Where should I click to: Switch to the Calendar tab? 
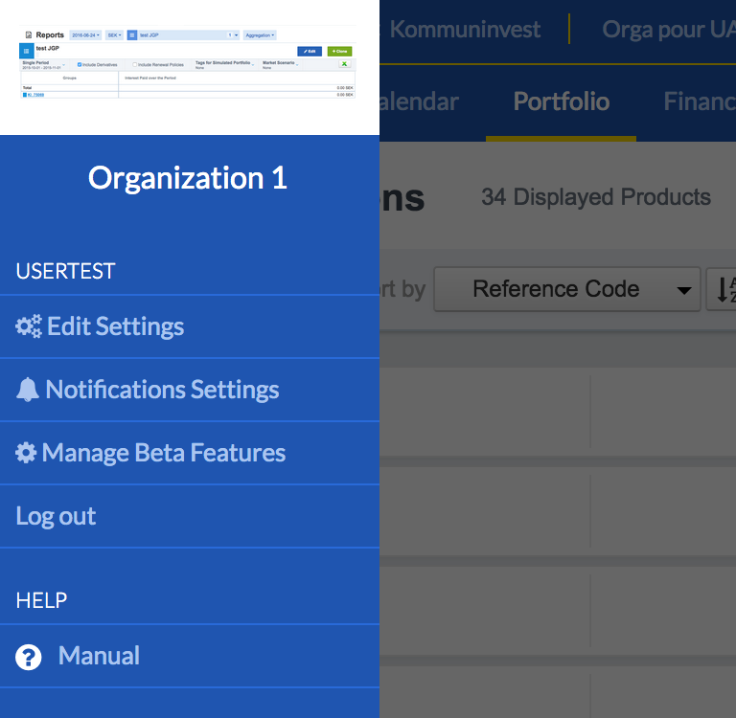pos(418,101)
